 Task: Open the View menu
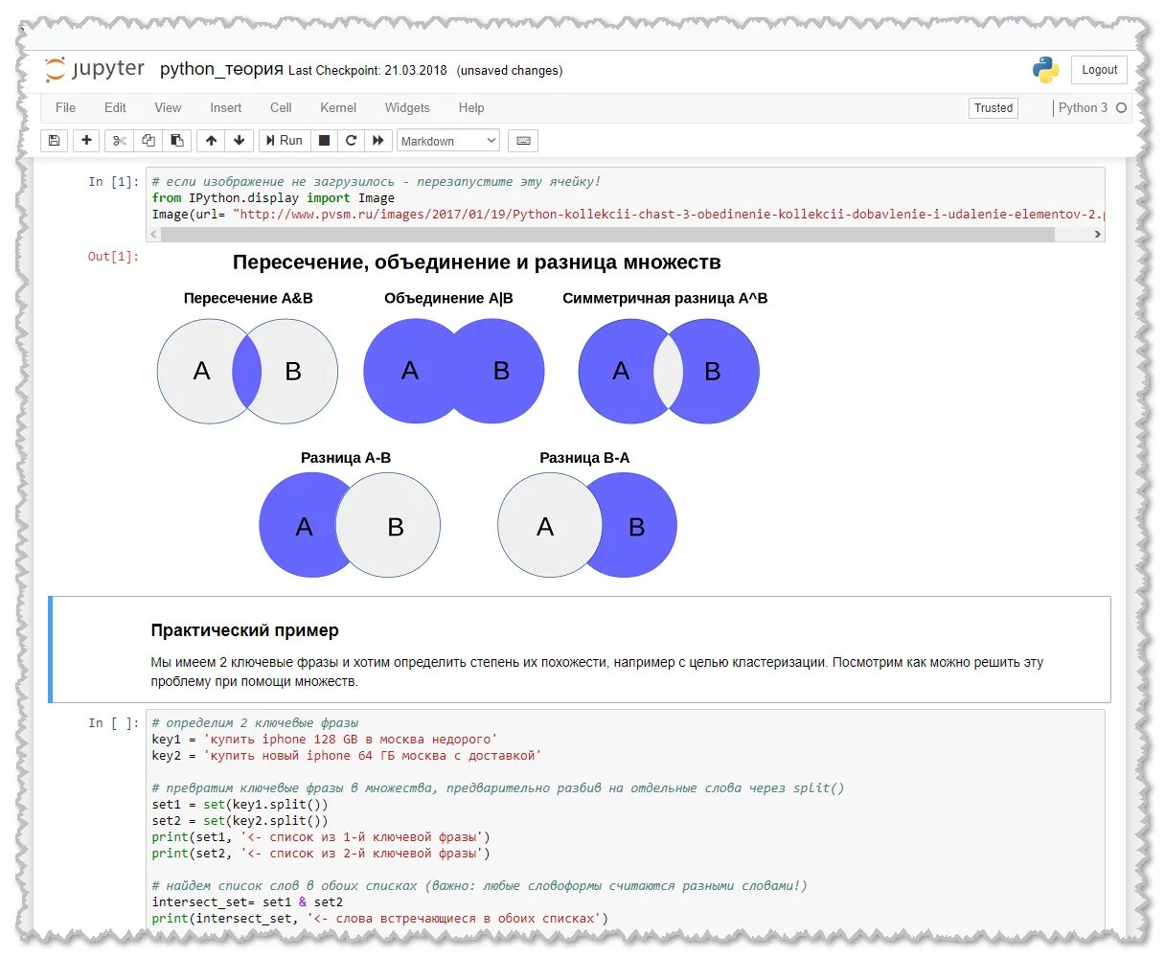168,107
